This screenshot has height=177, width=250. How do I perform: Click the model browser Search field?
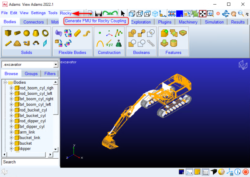[30, 162]
